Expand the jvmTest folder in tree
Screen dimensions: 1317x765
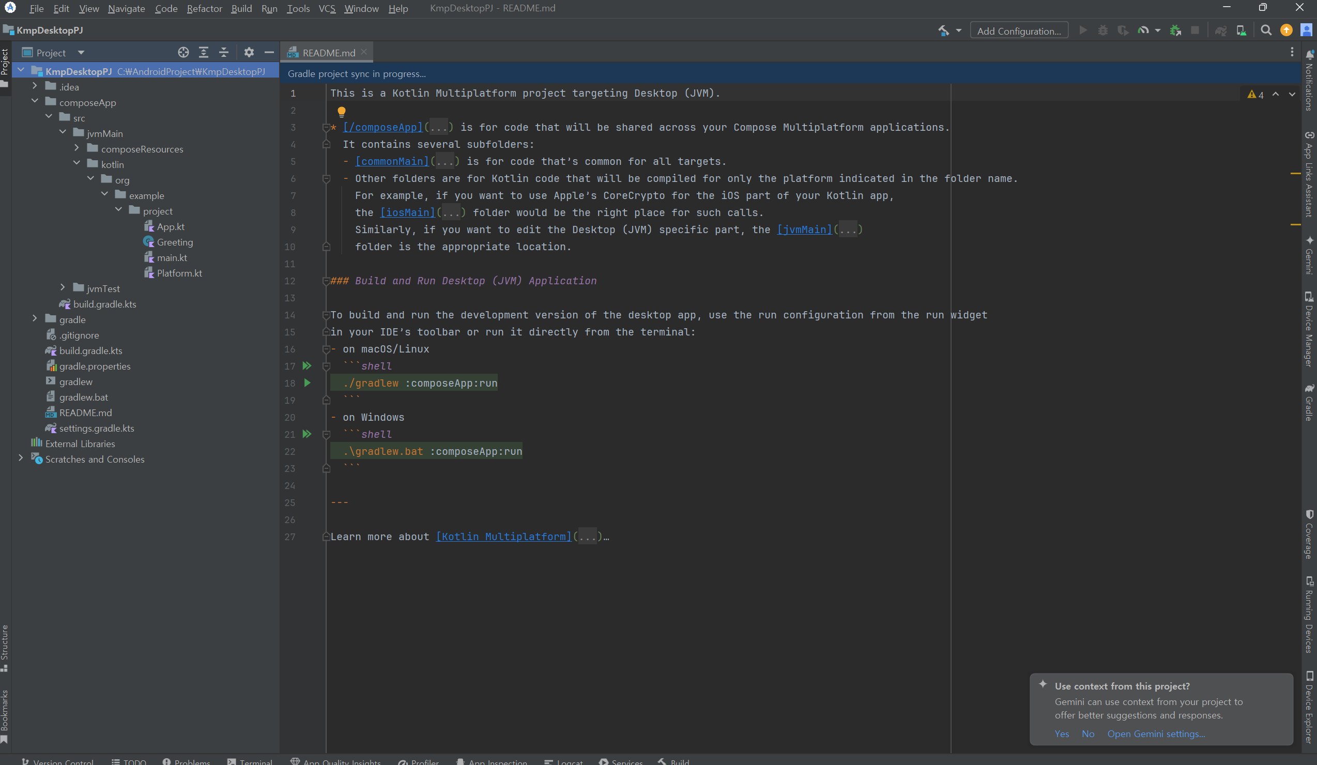tap(63, 288)
